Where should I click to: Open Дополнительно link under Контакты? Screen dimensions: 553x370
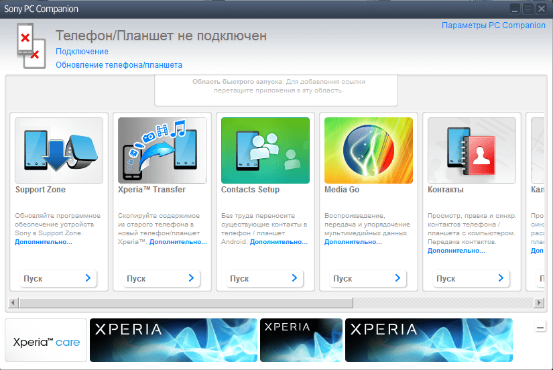pyautogui.click(x=456, y=251)
